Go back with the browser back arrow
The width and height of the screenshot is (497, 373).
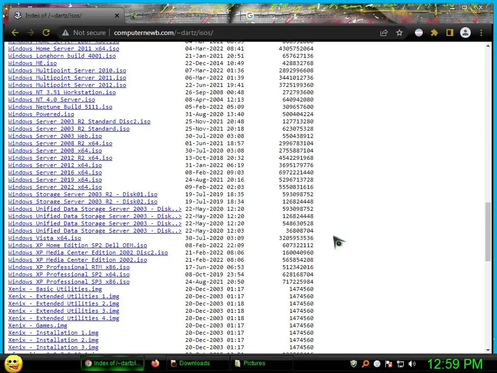tap(15, 33)
